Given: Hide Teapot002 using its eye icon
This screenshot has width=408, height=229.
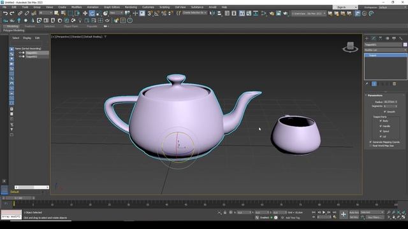Looking at the screenshot, I should [20, 57].
